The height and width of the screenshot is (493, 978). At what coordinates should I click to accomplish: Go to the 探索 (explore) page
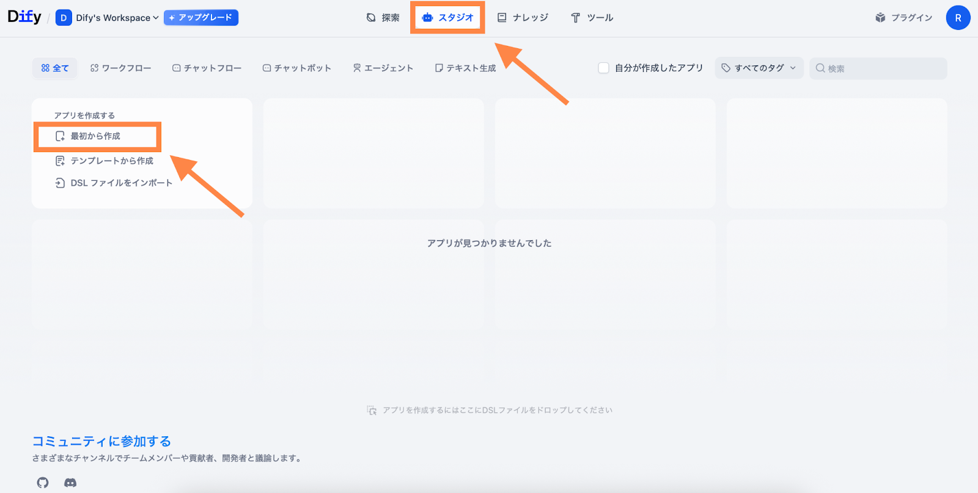click(383, 18)
